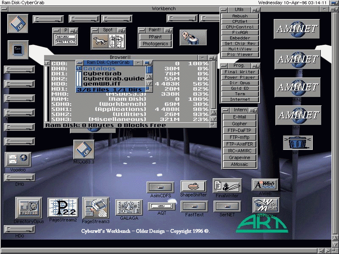Click the FASTTEXT button in the P dock
Viewport: 339px width, 254px height.
66,41
